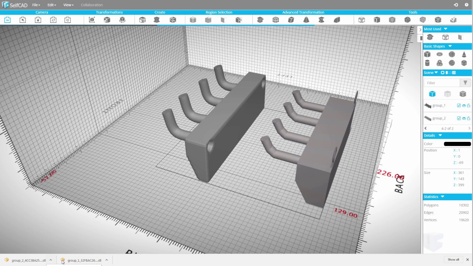
Task: Uncheck the group_1 selection checkbox
Action: [x=459, y=106]
